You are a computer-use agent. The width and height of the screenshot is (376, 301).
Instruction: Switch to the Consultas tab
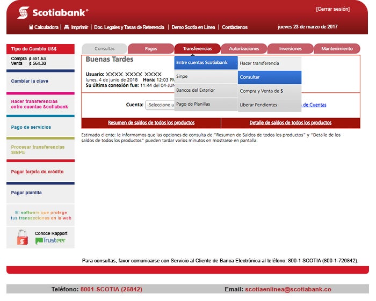[x=105, y=49]
